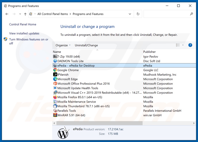The height and width of the screenshot is (142, 198).
Task: Go forward with the right arrow
Action: (14, 14)
